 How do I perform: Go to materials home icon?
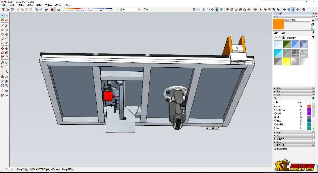coord(284,38)
